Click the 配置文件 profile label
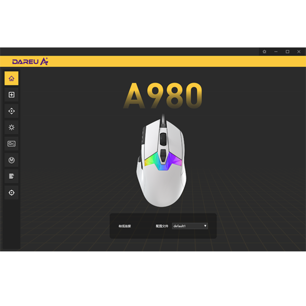Image resolution: width=306 pixels, height=306 pixels. (x=162, y=225)
